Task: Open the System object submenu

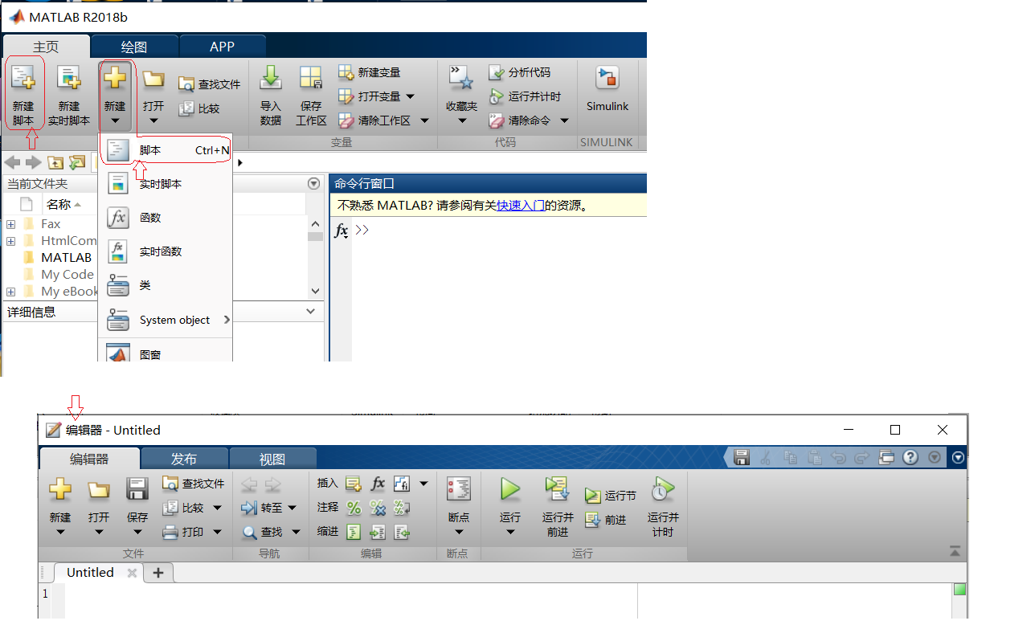Action: [166, 320]
